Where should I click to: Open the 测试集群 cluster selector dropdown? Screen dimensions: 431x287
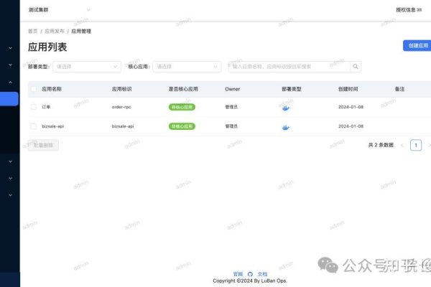60,10
